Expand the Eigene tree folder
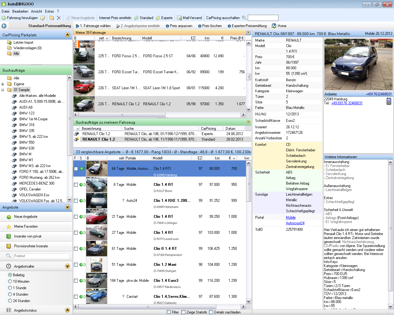The image size is (394, 315). 3,84
